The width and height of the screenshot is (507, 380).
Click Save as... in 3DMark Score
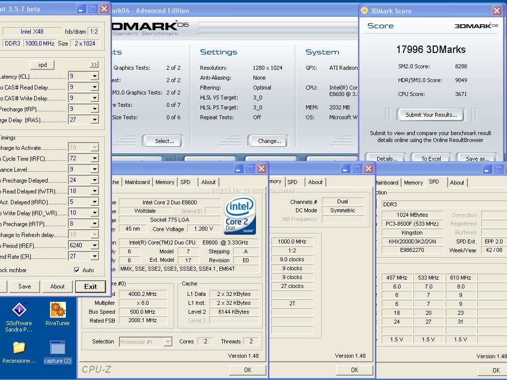[x=477, y=158]
